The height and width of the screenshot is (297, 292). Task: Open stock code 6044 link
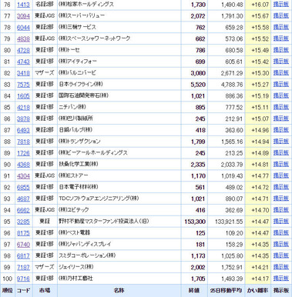point(23,28)
